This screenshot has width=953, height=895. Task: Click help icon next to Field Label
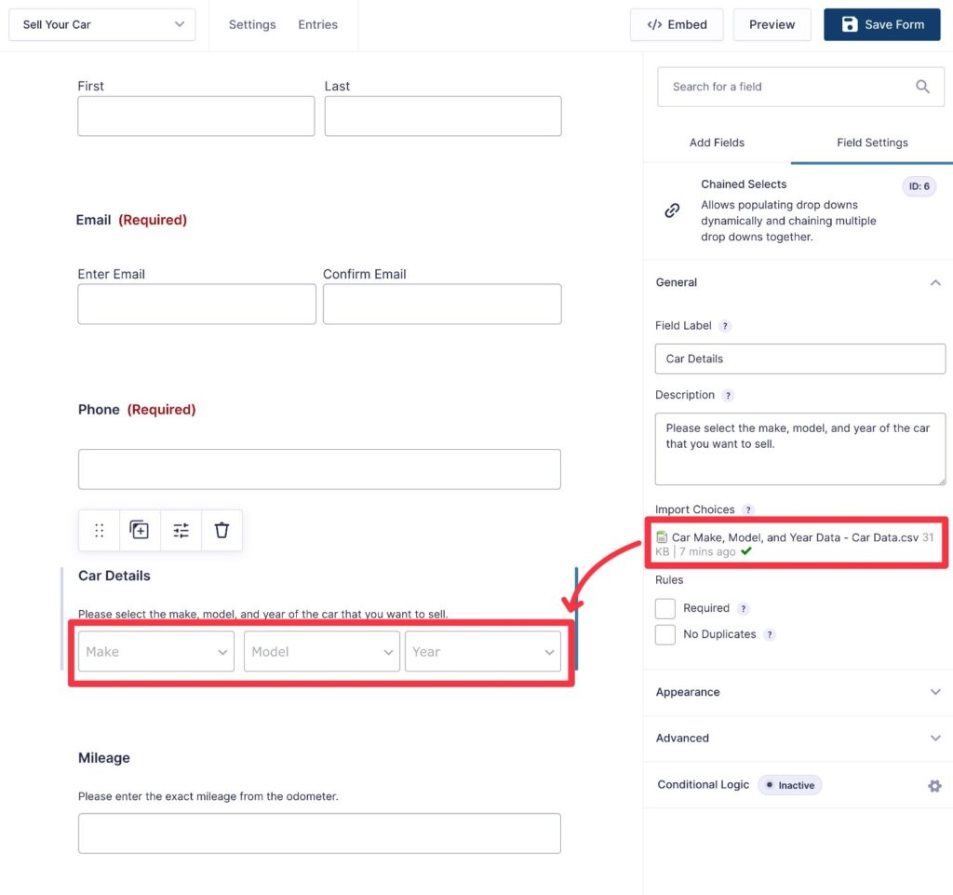coord(725,326)
